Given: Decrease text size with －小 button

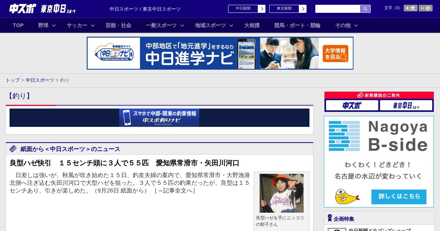Looking at the screenshot, I should coord(426,8).
